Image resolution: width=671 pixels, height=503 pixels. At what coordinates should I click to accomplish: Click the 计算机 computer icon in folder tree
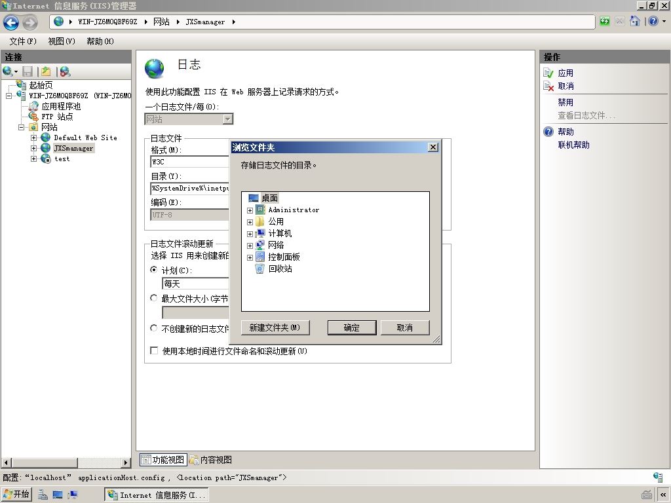[259, 234]
